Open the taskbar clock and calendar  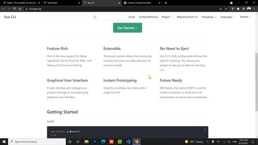pyautogui.click(x=243, y=141)
